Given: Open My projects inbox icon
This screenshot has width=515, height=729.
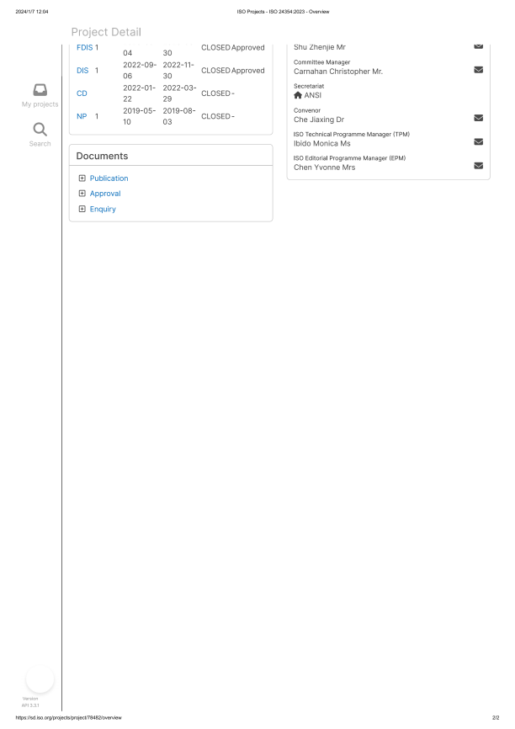Looking at the screenshot, I should tap(40, 90).
